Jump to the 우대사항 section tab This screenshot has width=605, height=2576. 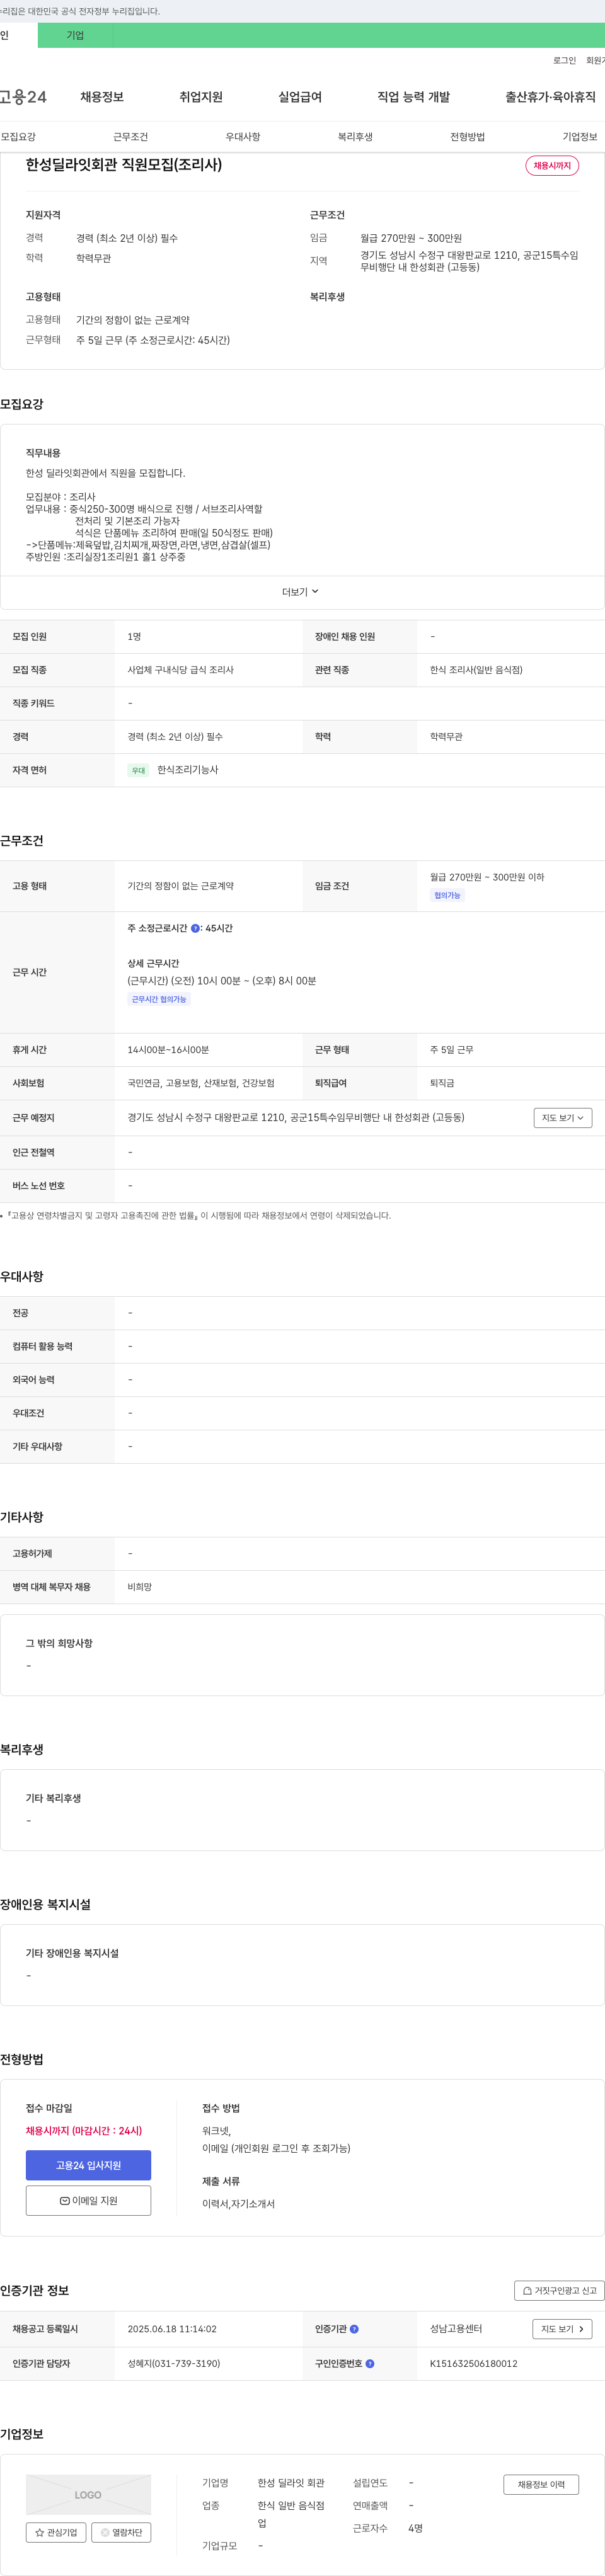pyautogui.click(x=243, y=137)
